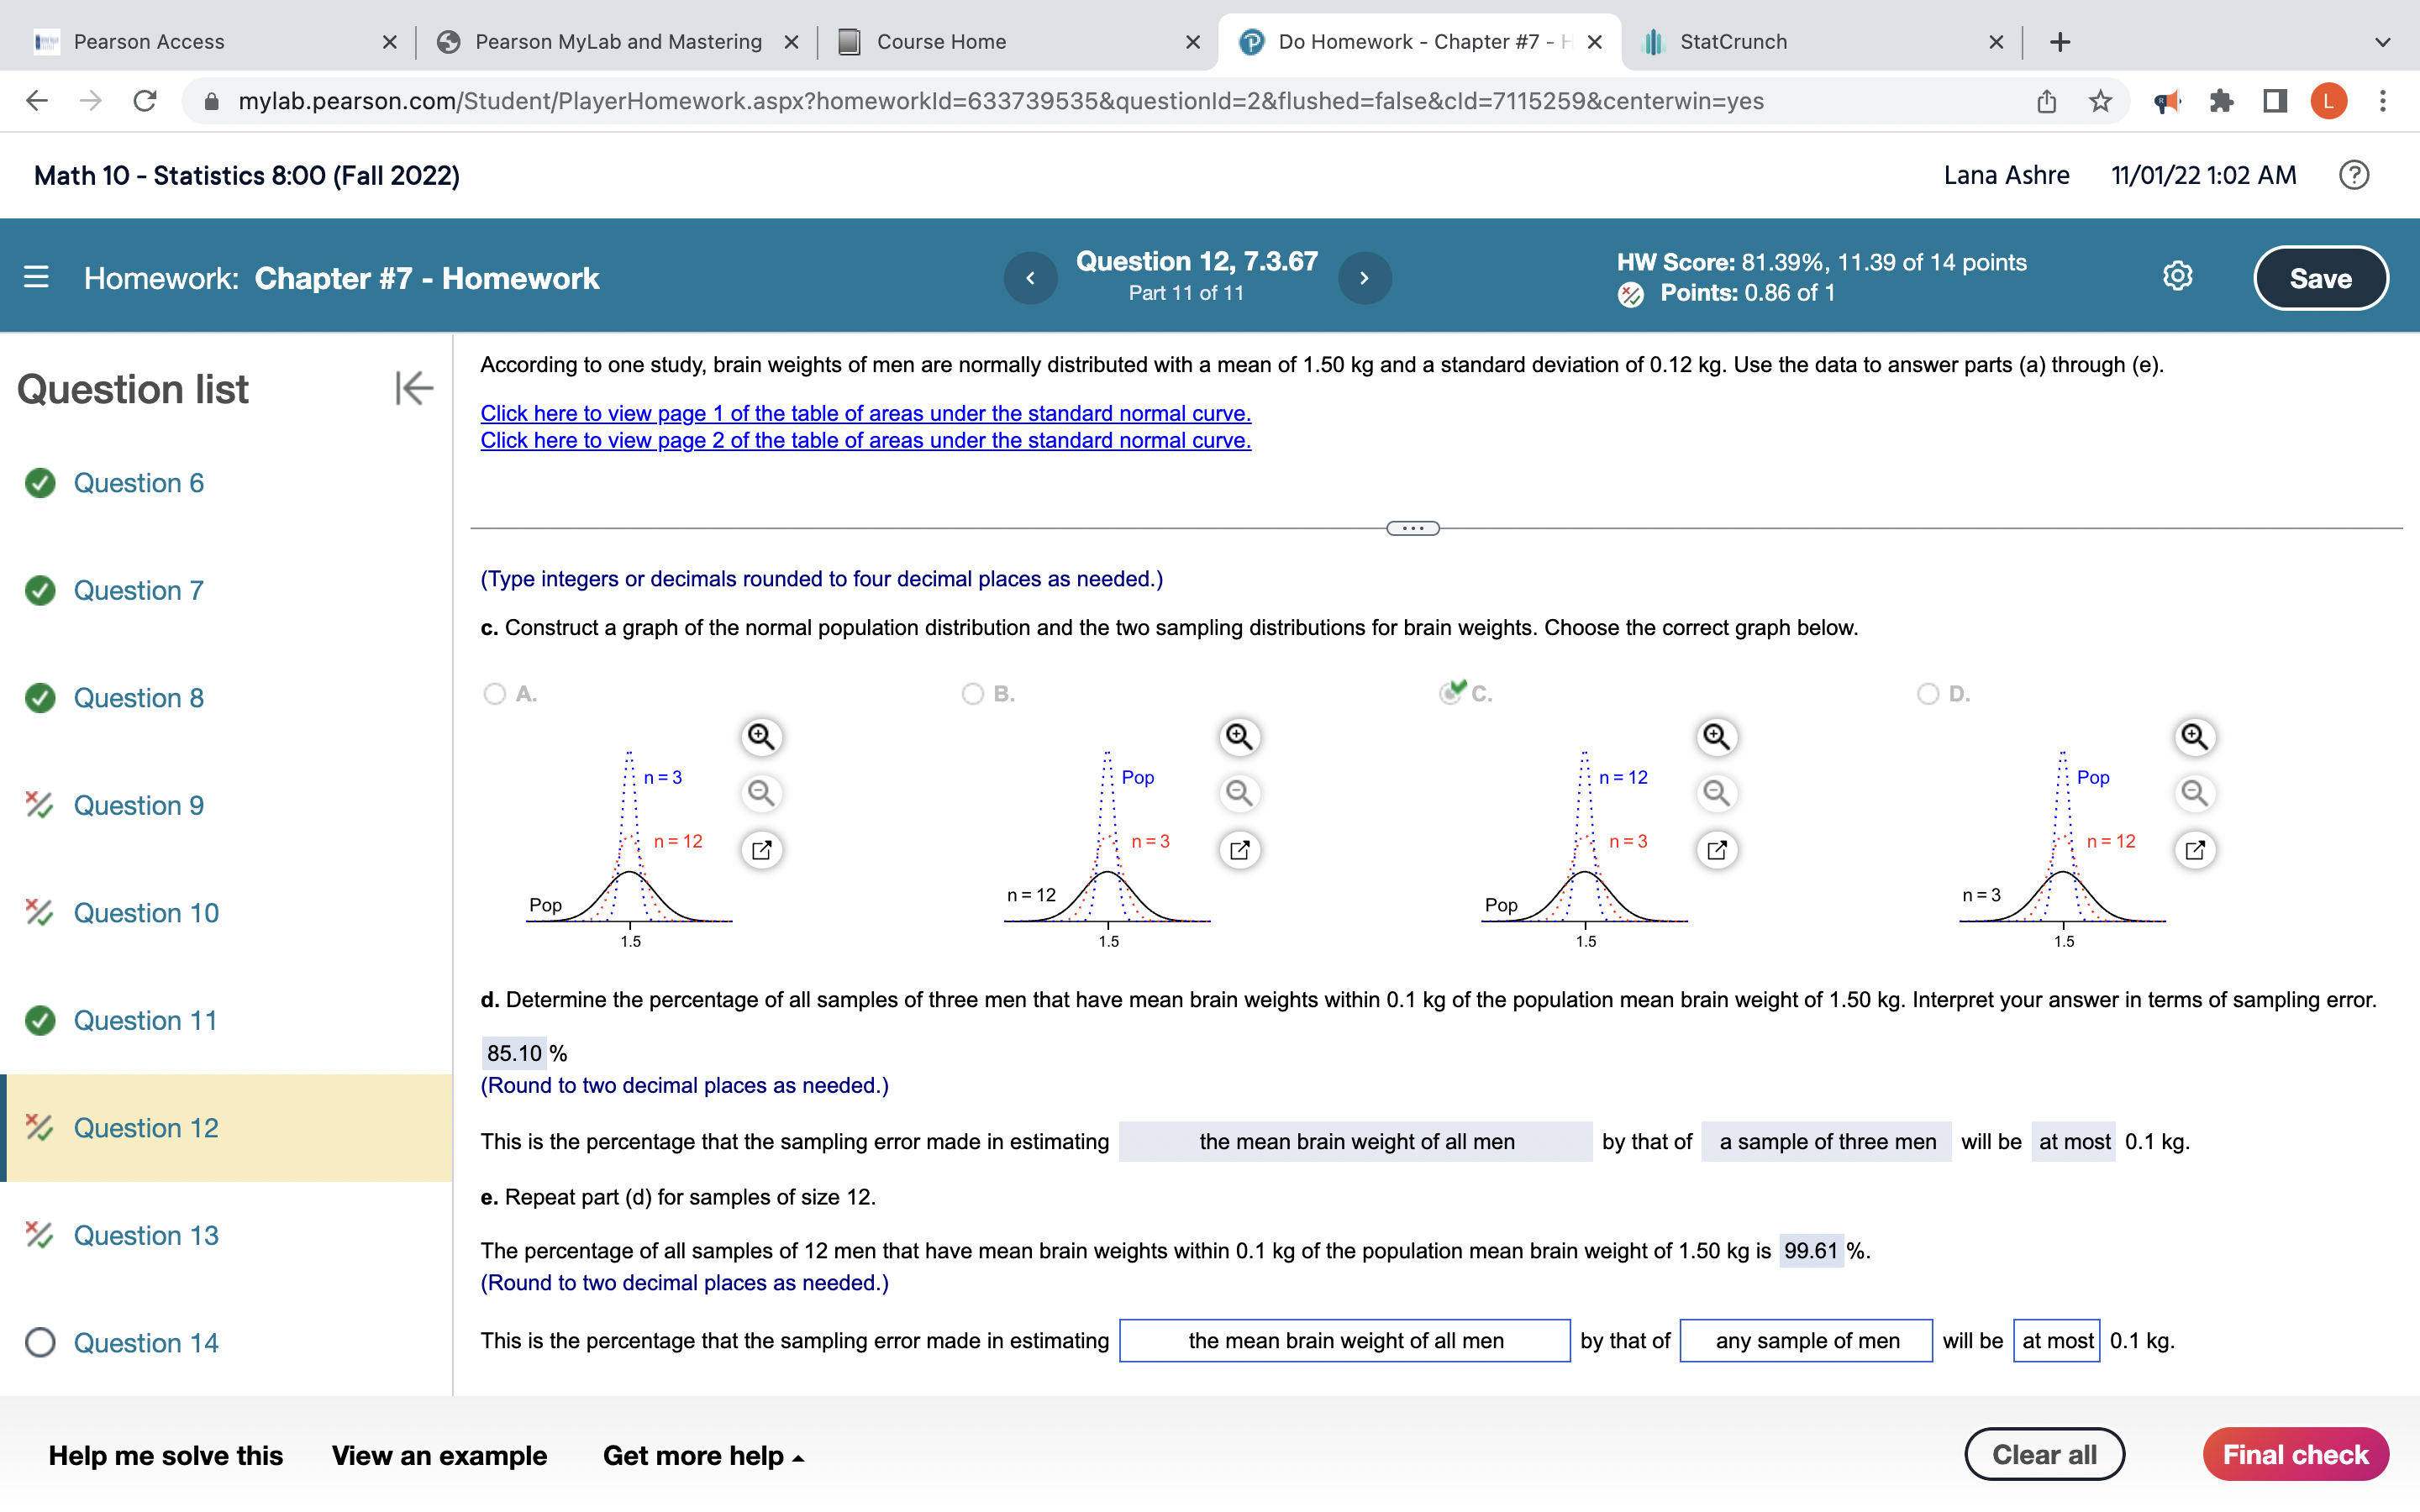Open the settings gear in the homework header
The height and width of the screenshot is (1512, 2420).
pos(2177,277)
